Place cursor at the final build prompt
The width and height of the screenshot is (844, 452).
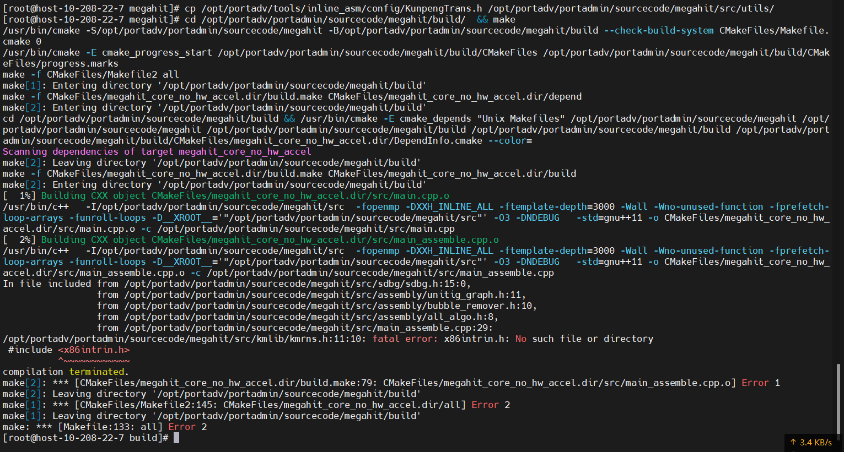pos(176,438)
